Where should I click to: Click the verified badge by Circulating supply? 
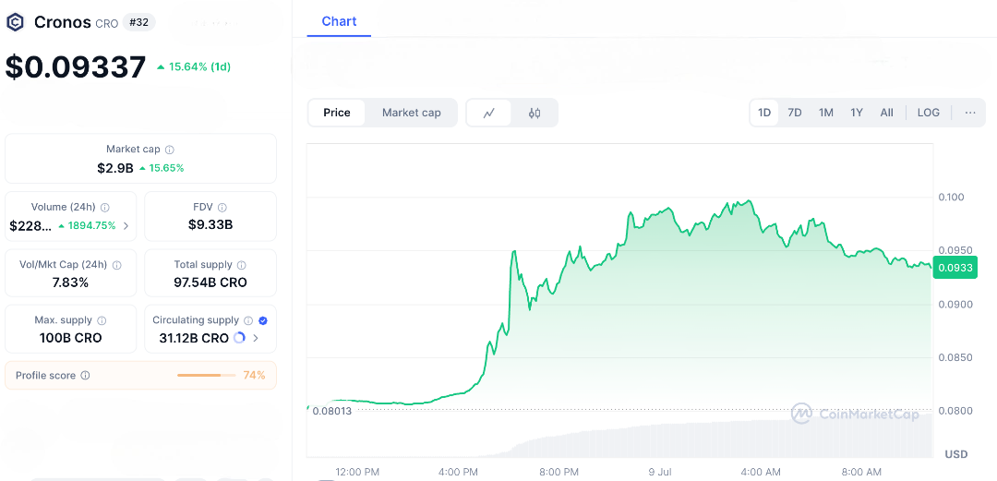pos(263,320)
